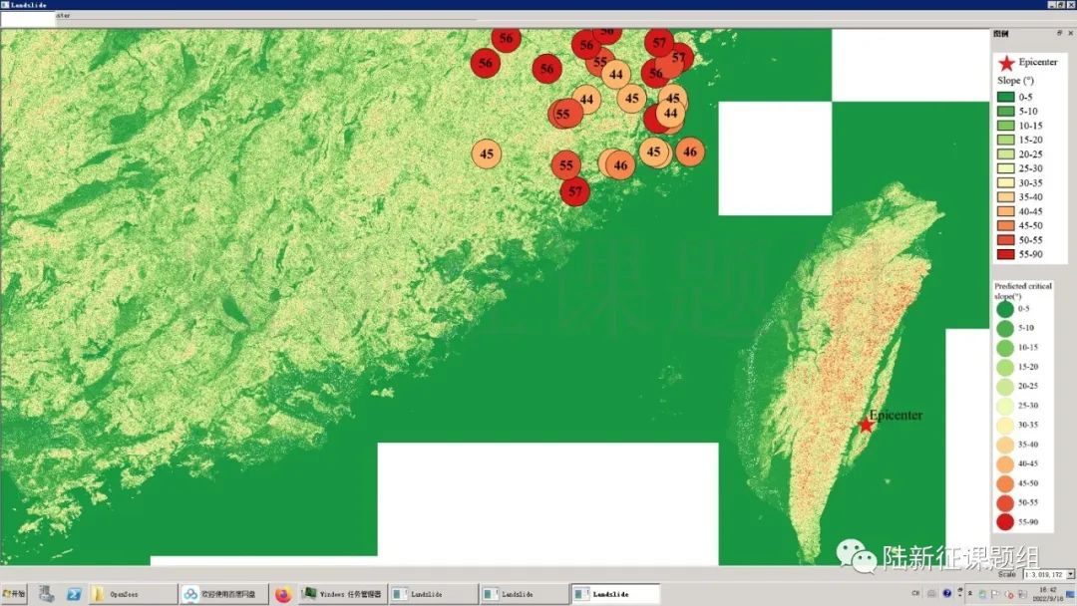This screenshot has width=1077, height=606.
Task: Close the legend panel
Action: tap(1070, 33)
